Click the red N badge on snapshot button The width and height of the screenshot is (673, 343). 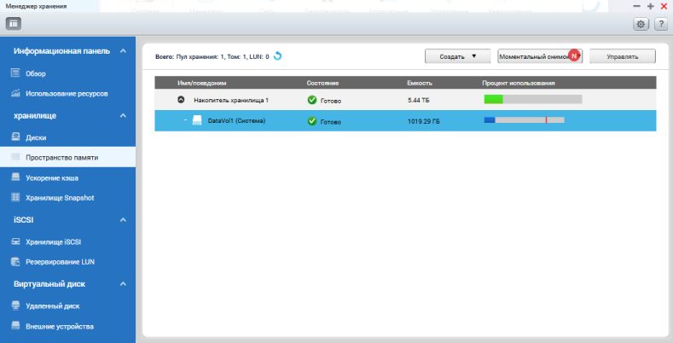pos(574,55)
